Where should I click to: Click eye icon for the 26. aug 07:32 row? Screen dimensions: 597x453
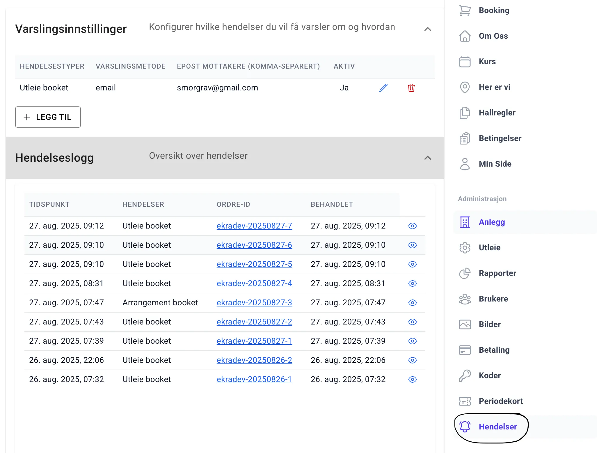pyautogui.click(x=412, y=379)
